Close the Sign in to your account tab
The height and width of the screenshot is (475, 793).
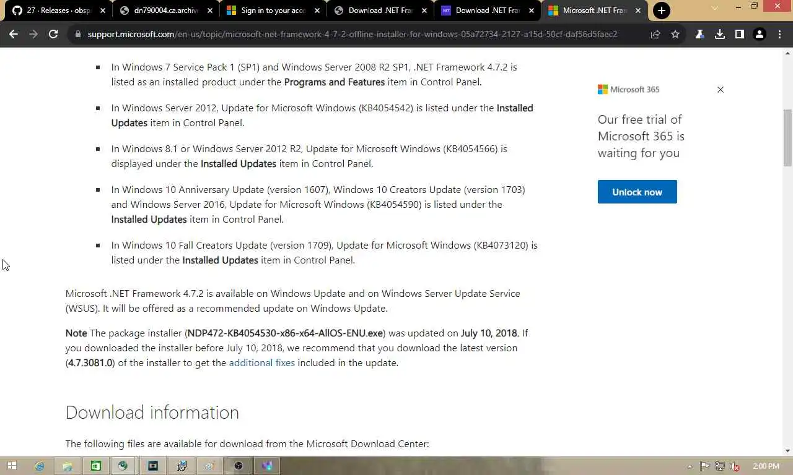317,11
